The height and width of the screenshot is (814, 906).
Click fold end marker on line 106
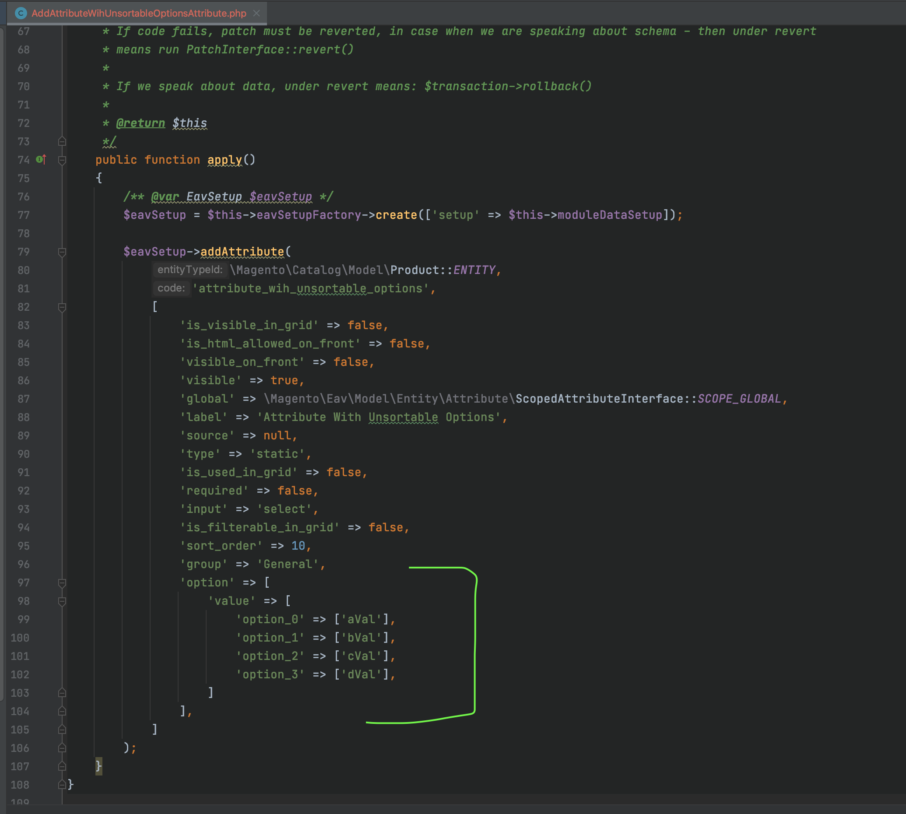click(62, 748)
